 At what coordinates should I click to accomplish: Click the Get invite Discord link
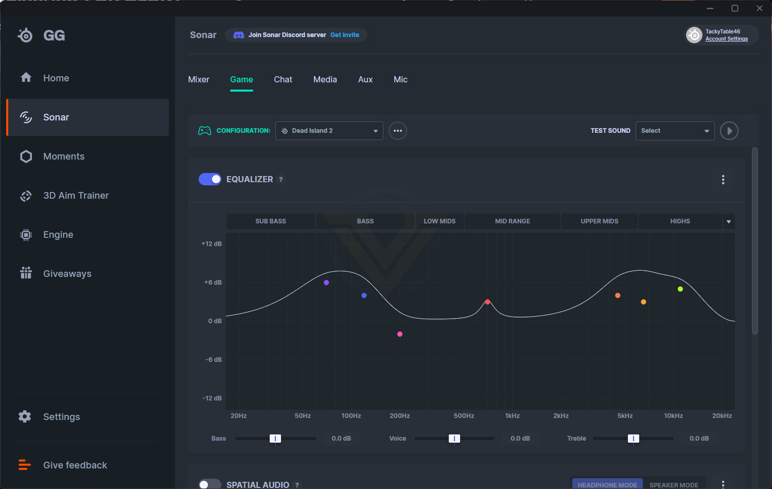(345, 35)
